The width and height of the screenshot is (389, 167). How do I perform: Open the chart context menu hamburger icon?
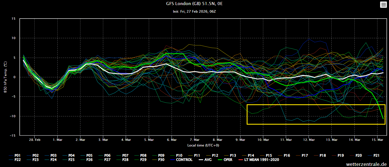click(383, 4)
